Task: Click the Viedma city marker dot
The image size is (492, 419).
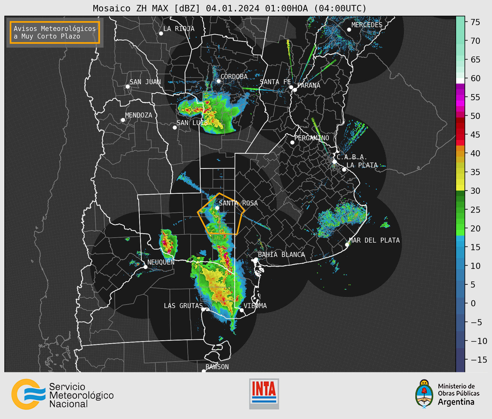Action: 242,310
